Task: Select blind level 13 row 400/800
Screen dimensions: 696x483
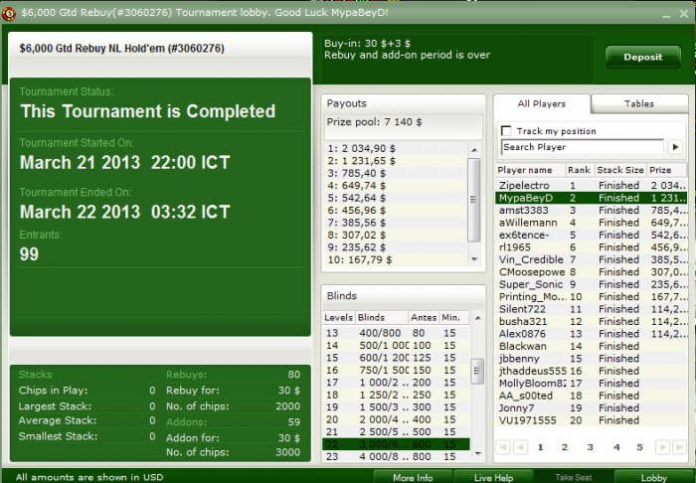Action: tap(396, 333)
